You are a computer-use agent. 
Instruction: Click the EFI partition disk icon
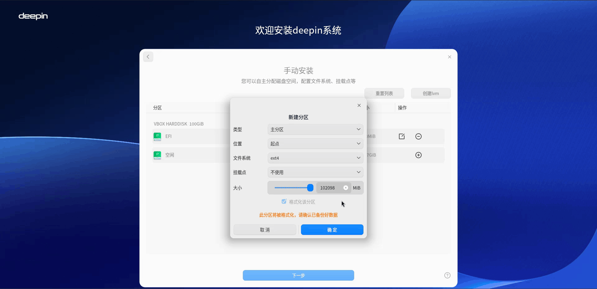click(x=157, y=136)
